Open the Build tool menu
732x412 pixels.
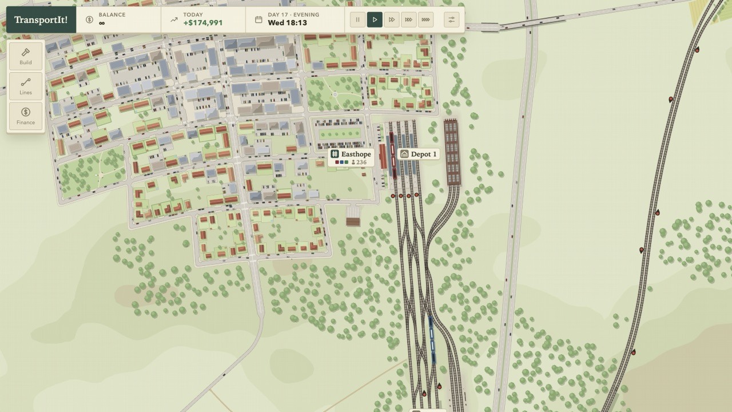25,56
